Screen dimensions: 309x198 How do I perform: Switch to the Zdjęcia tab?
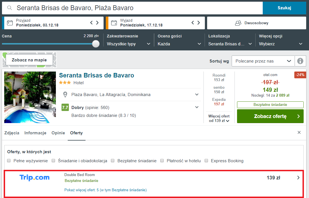(x=12, y=133)
